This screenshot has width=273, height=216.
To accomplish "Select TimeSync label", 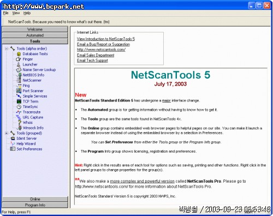I will tap(30, 107).
